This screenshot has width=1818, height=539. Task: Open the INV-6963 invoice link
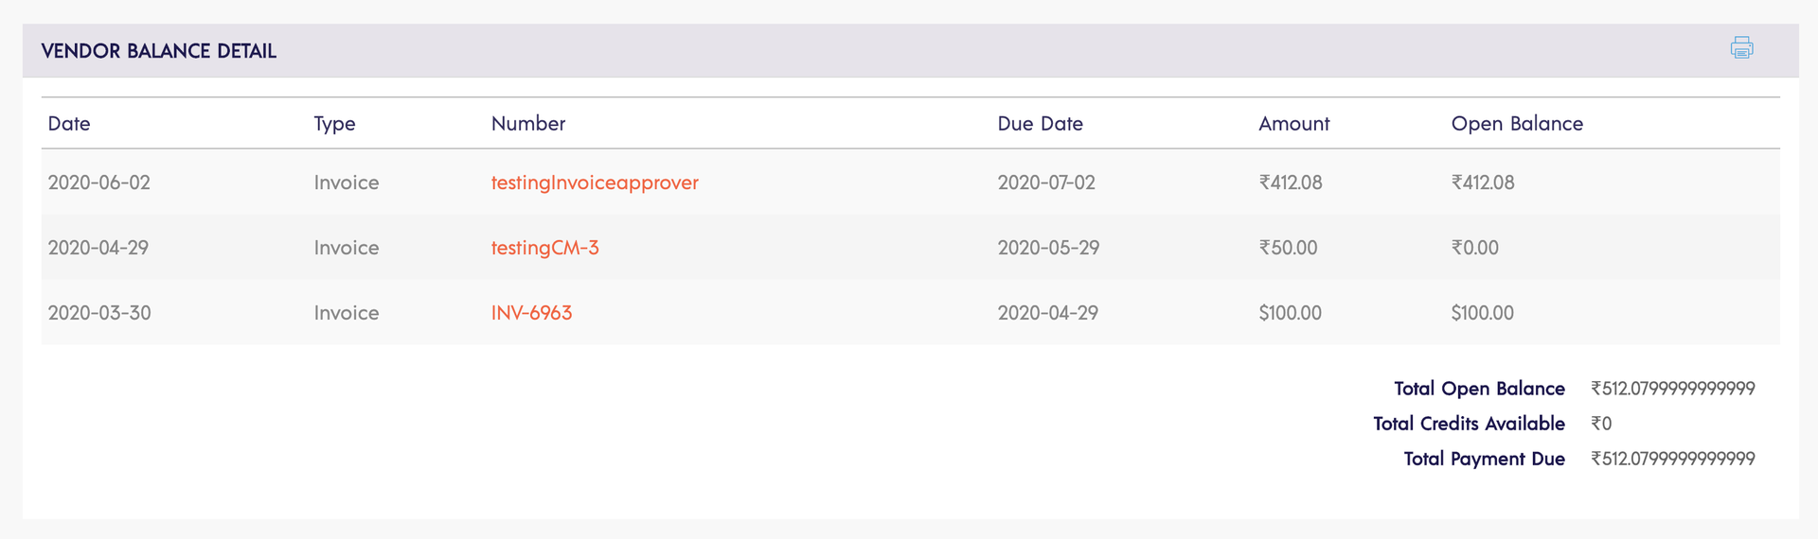[531, 313]
